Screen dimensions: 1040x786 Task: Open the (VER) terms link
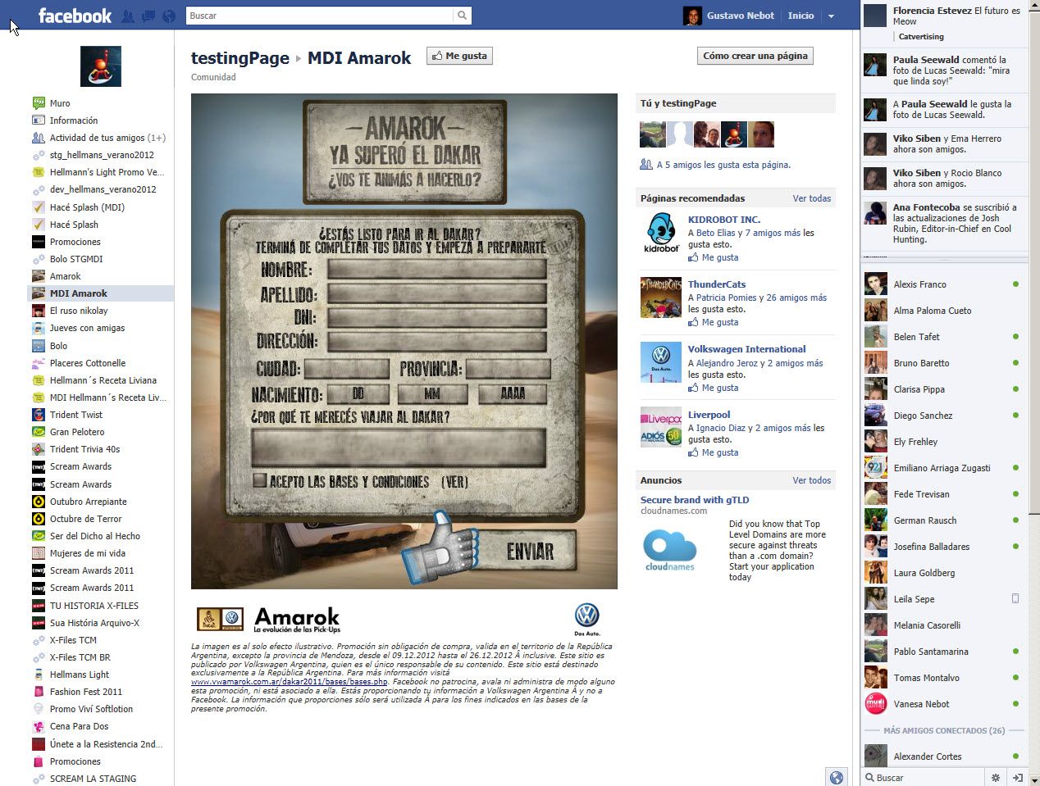click(454, 482)
